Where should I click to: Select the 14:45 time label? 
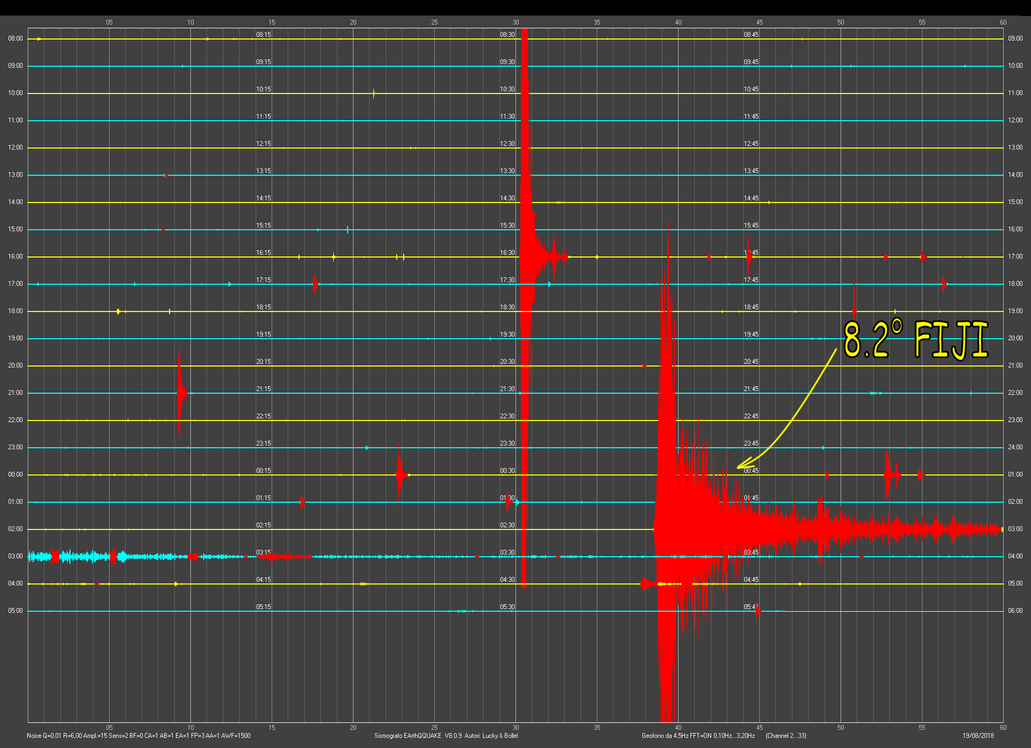tap(751, 198)
